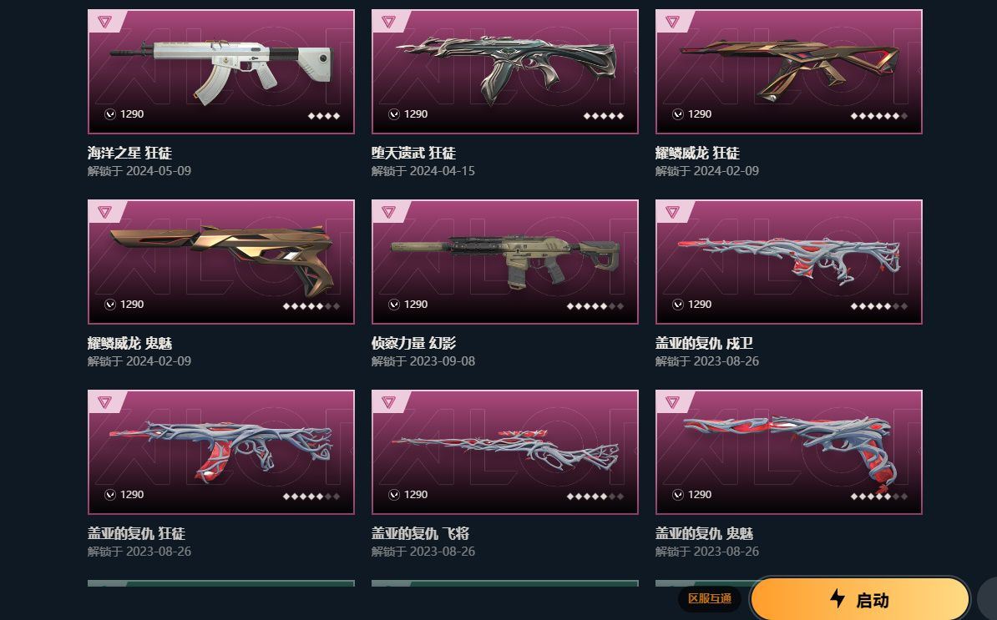997x620 pixels.
Task: Open the 侦察力量 幻影 rifle thumbnail
Action: tap(505, 262)
